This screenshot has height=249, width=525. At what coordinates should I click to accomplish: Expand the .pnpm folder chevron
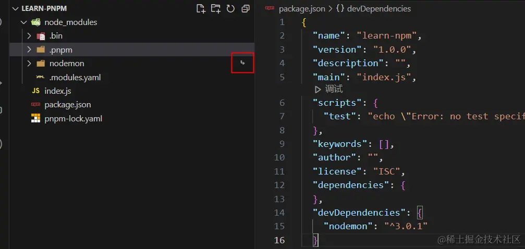pos(29,49)
